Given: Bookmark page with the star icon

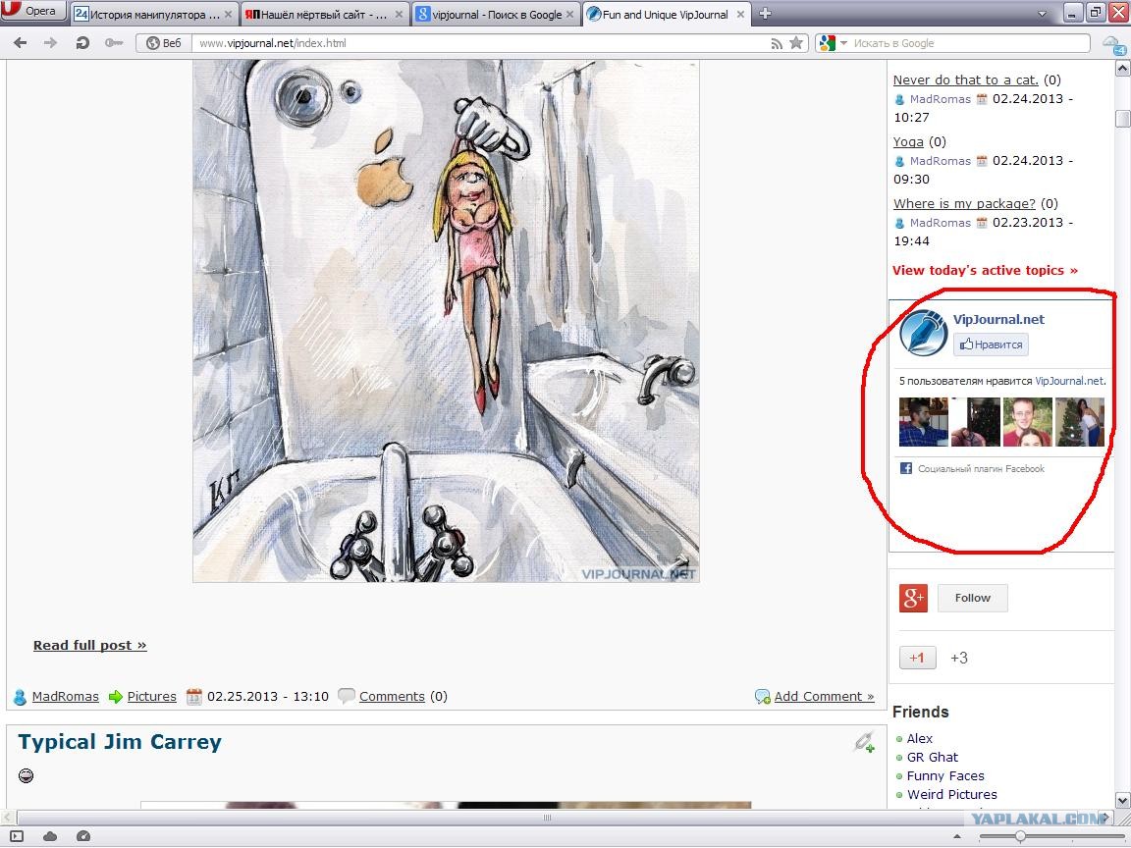Looking at the screenshot, I should pyautogui.click(x=796, y=43).
